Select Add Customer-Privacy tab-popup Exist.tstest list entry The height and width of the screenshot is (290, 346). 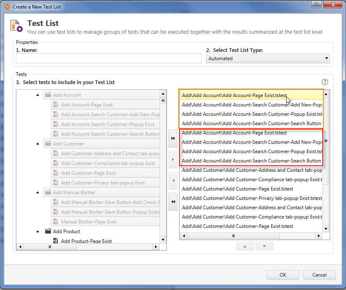252,198
